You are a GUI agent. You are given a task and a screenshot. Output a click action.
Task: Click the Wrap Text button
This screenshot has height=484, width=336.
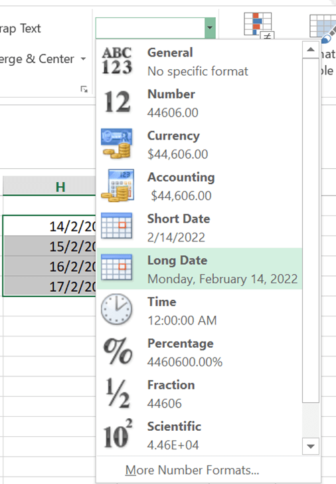point(21,29)
